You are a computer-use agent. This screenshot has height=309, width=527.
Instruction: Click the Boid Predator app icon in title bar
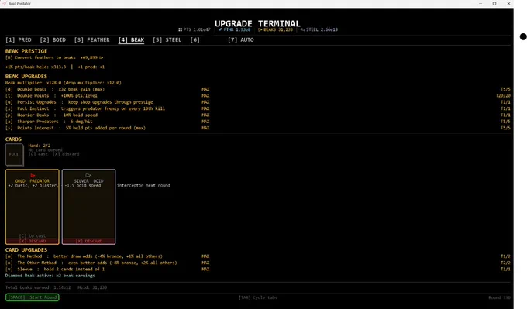[4, 3]
